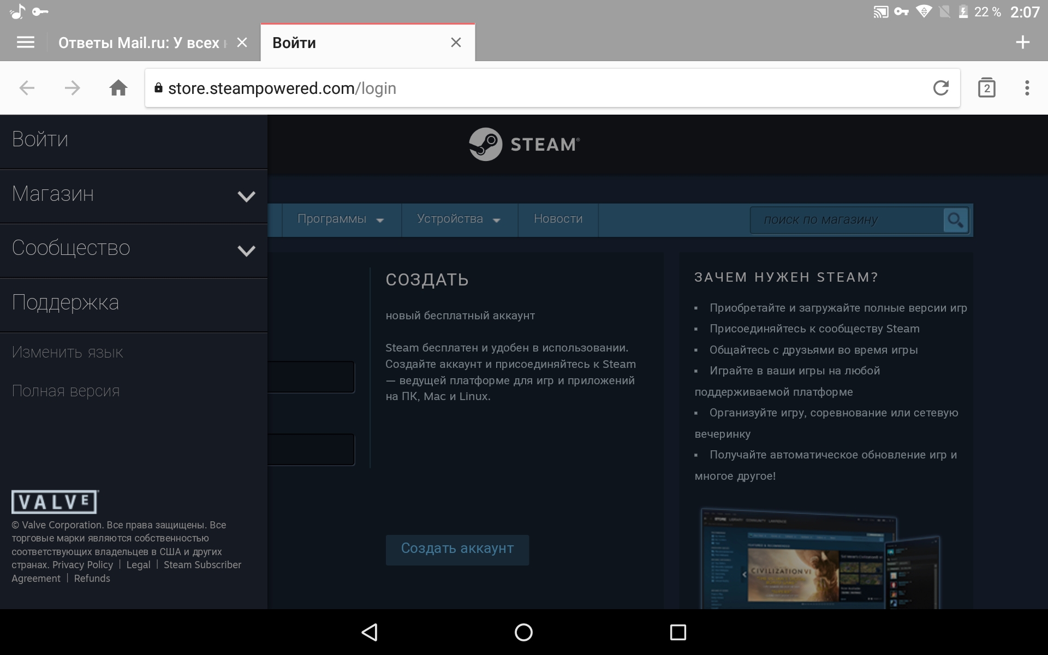The width and height of the screenshot is (1048, 655).
Task: Open the Программы dropdown
Action: [341, 219]
